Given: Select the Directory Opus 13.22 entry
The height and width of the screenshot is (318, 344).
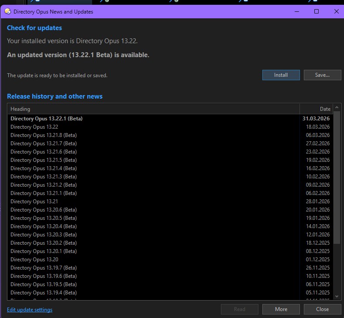Looking at the screenshot, I should (34, 127).
